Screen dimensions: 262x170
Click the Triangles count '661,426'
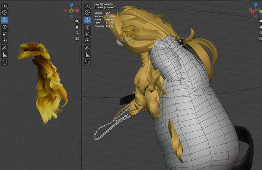pyautogui.click(x=110, y=26)
